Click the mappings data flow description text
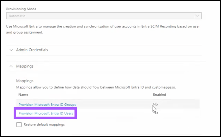The width and height of the screenshot is (221, 137). pos(82,87)
